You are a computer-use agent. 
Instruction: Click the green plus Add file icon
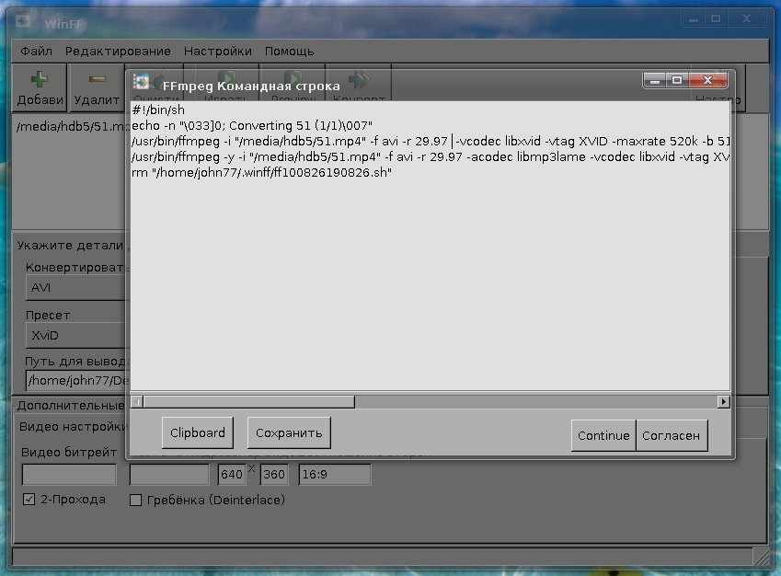coord(40,79)
